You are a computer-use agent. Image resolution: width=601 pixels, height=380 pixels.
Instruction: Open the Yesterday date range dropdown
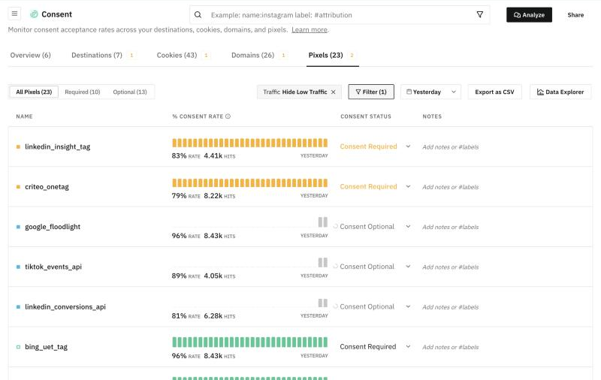[430, 92]
